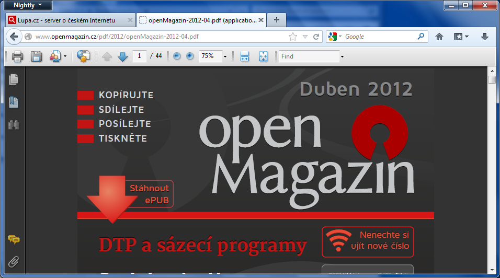500x278 pixels.
Task: Open the Find options dropdown arrow
Action: point(342,56)
